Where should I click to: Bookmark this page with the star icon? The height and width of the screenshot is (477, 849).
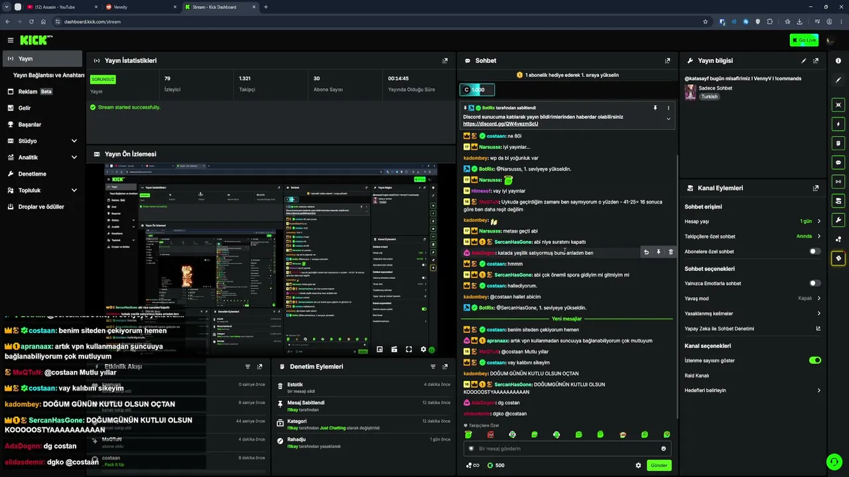click(x=705, y=21)
